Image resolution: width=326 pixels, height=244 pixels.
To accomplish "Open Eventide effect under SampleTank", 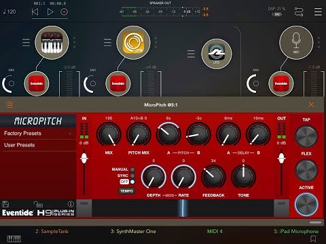I will (x=37, y=83).
